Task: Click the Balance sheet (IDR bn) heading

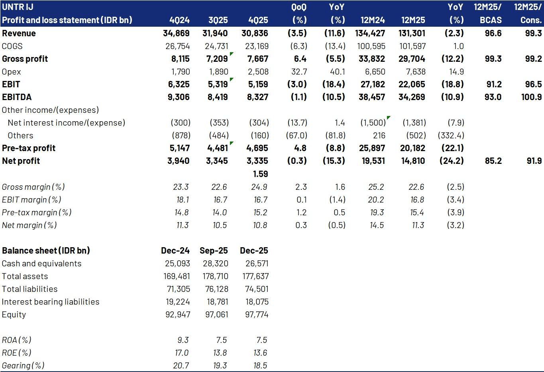Action: click(x=46, y=251)
